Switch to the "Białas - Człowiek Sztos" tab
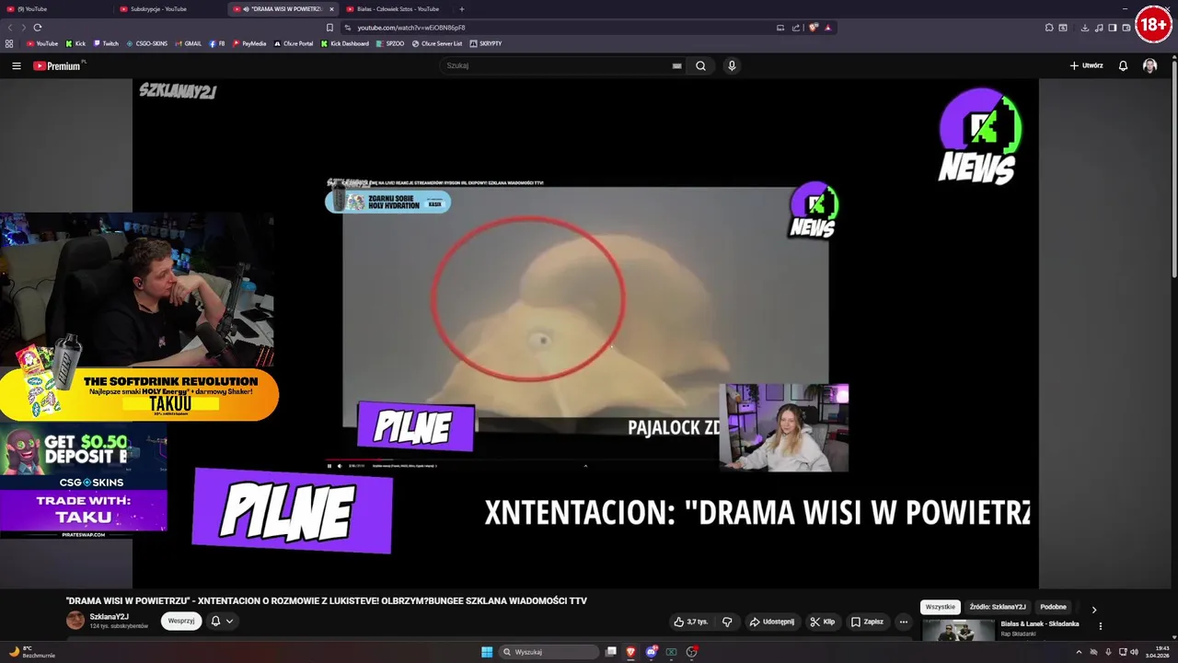Image resolution: width=1178 pixels, height=663 pixels. tap(398, 9)
